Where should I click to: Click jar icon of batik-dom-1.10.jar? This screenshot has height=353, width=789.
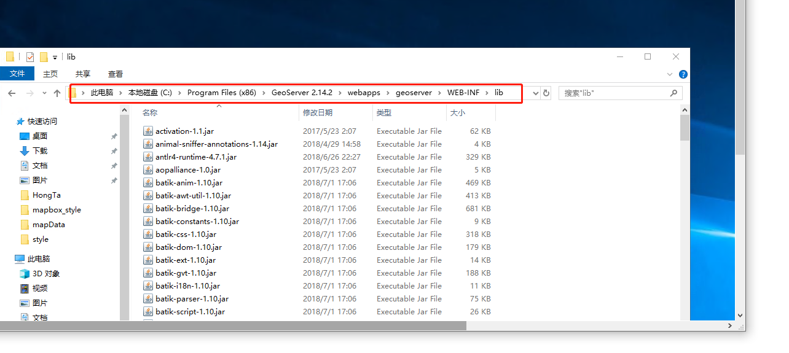[x=147, y=247]
